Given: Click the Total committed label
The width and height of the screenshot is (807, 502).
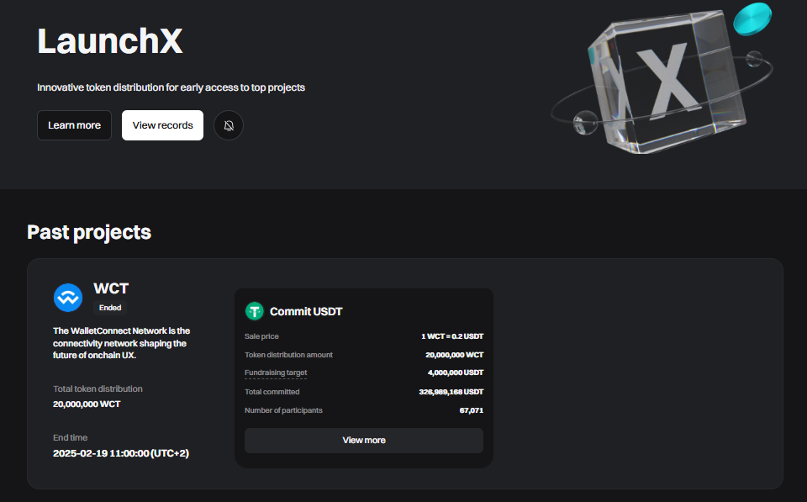Looking at the screenshot, I should click(272, 392).
